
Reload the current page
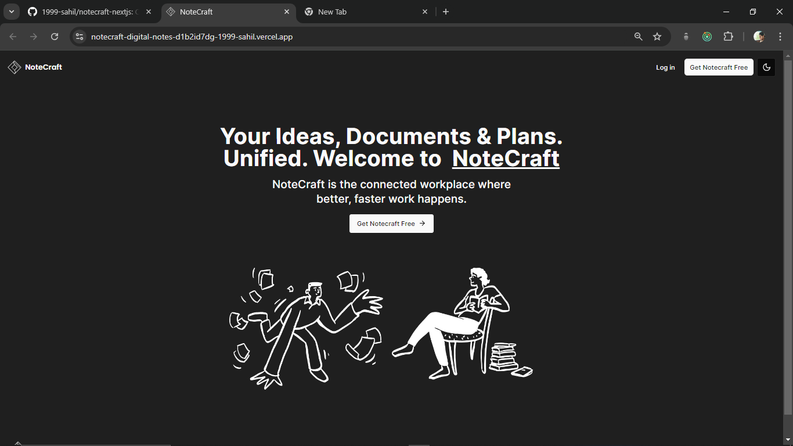(55, 37)
